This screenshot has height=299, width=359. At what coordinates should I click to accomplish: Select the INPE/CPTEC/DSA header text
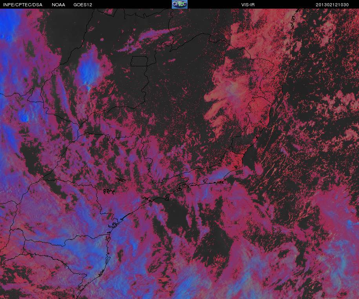(23, 5)
